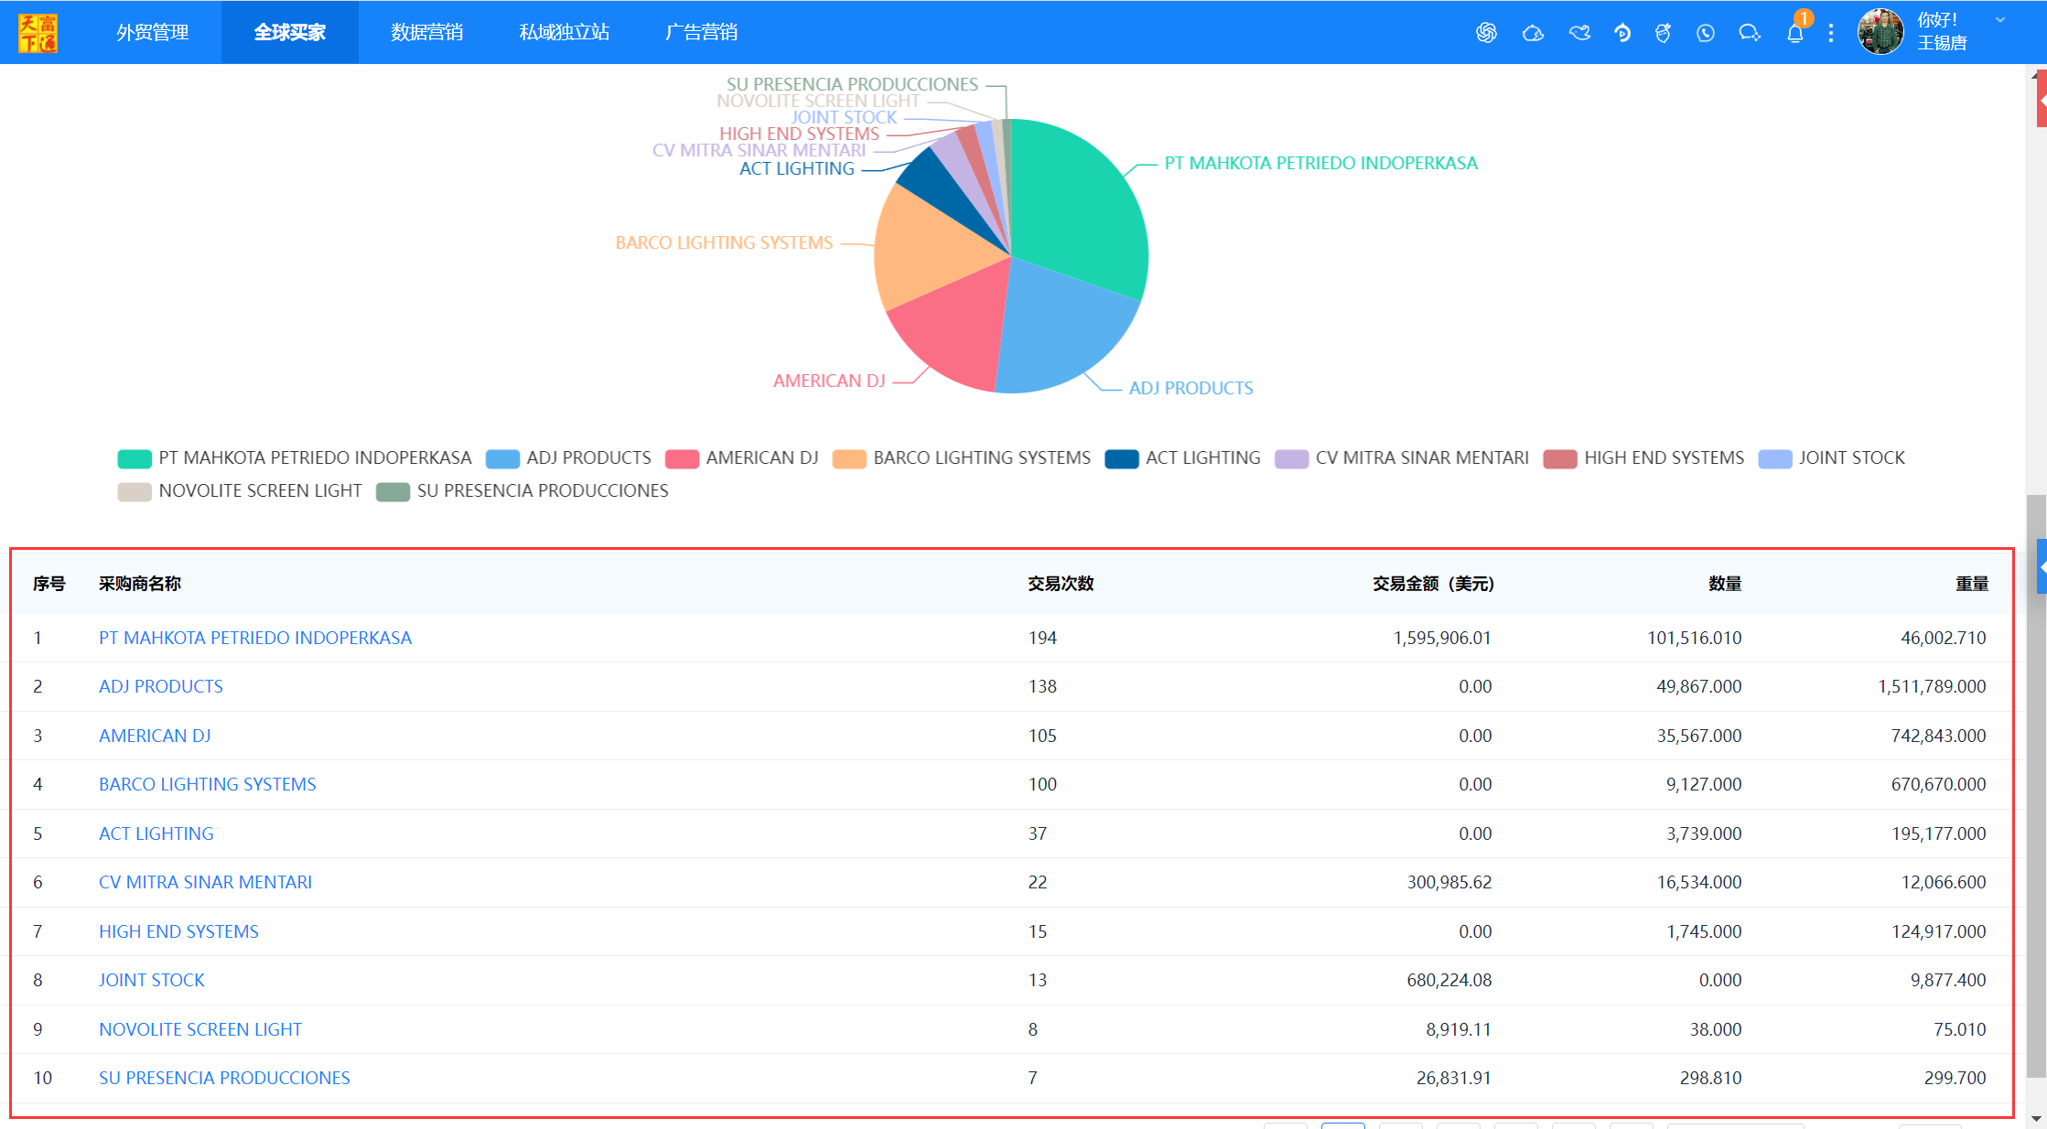
Task: Open HIGH END SYSTEMS link in table
Action: coord(178,931)
